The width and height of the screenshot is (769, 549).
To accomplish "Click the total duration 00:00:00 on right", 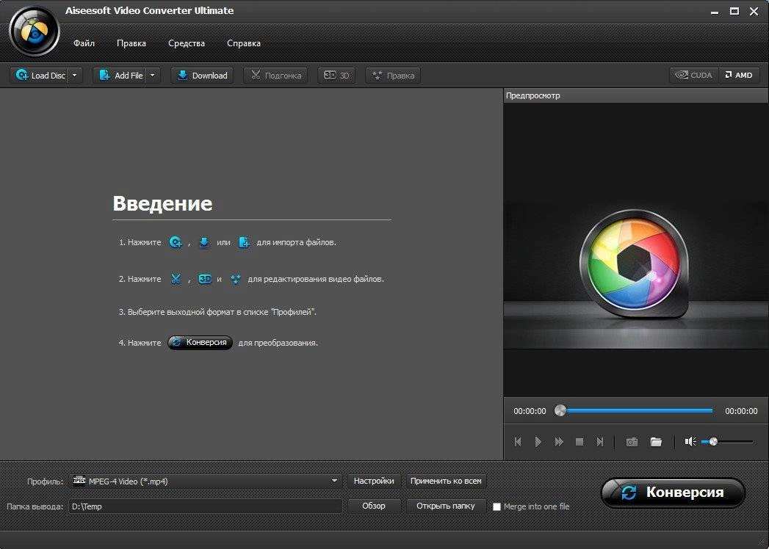I will [x=741, y=411].
